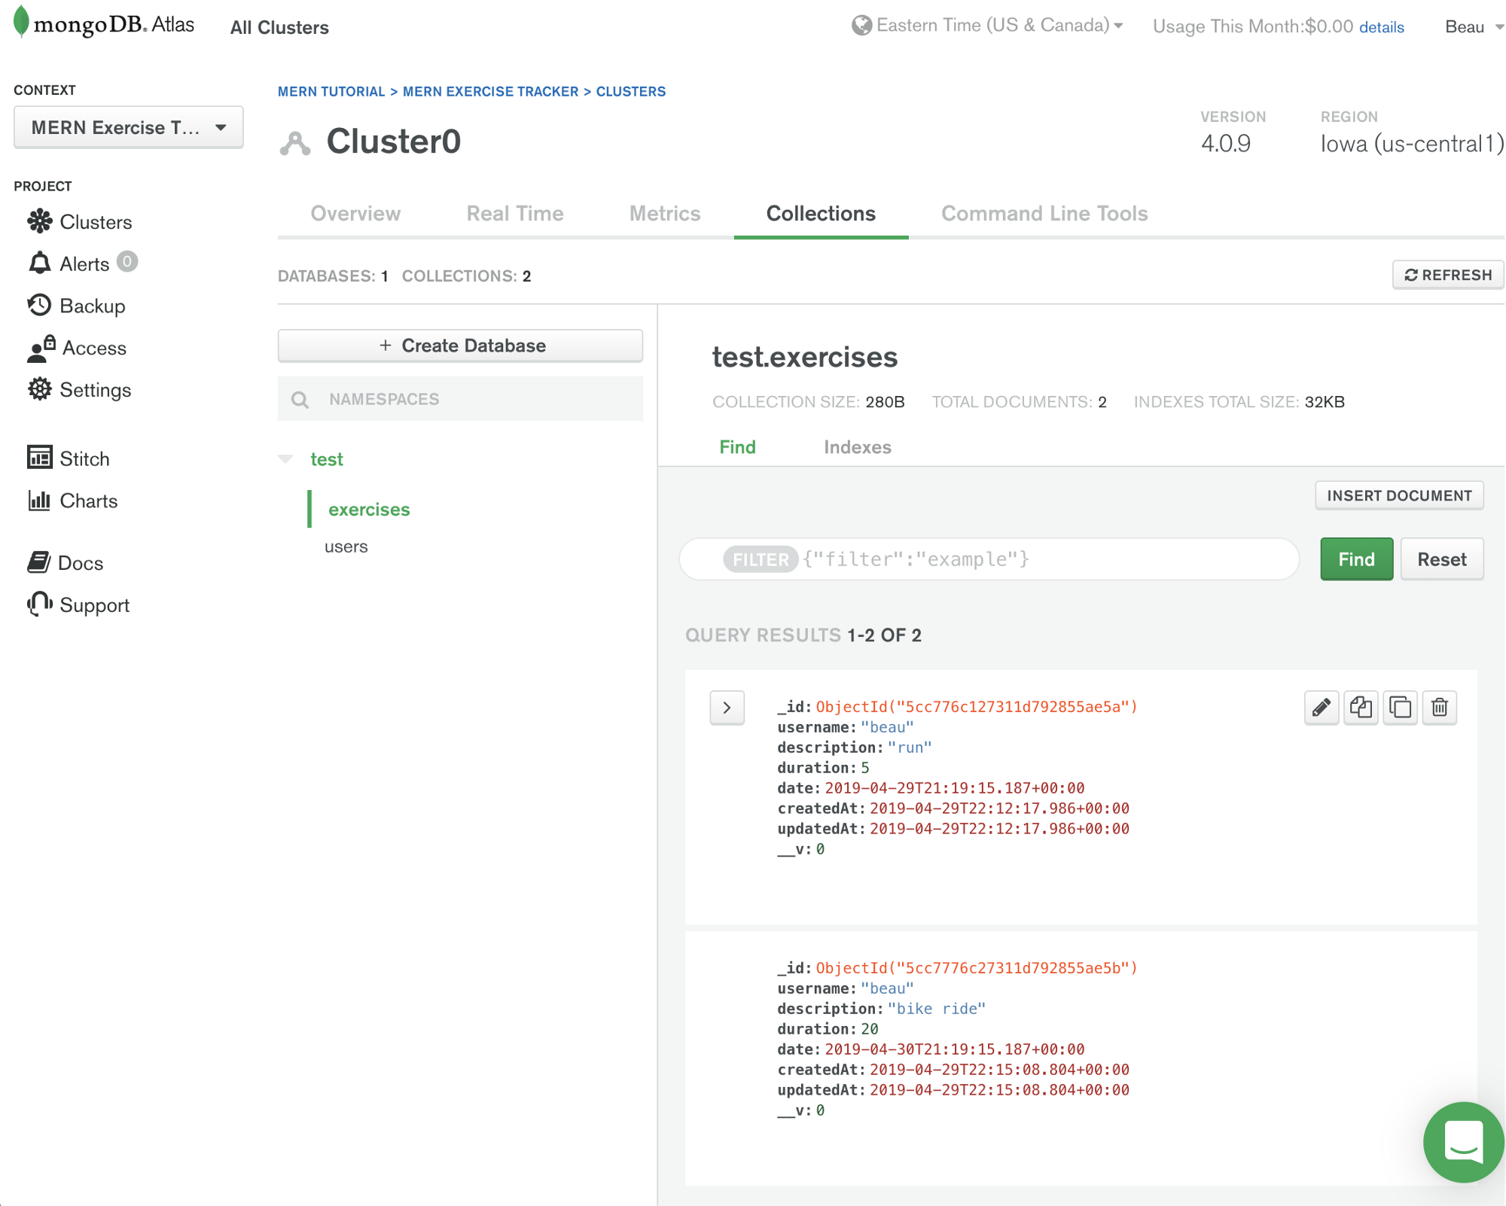The height and width of the screenshot is (1206, 1506).
Task: Click the version number 4.0.9
Action: tap(1226, 144)
